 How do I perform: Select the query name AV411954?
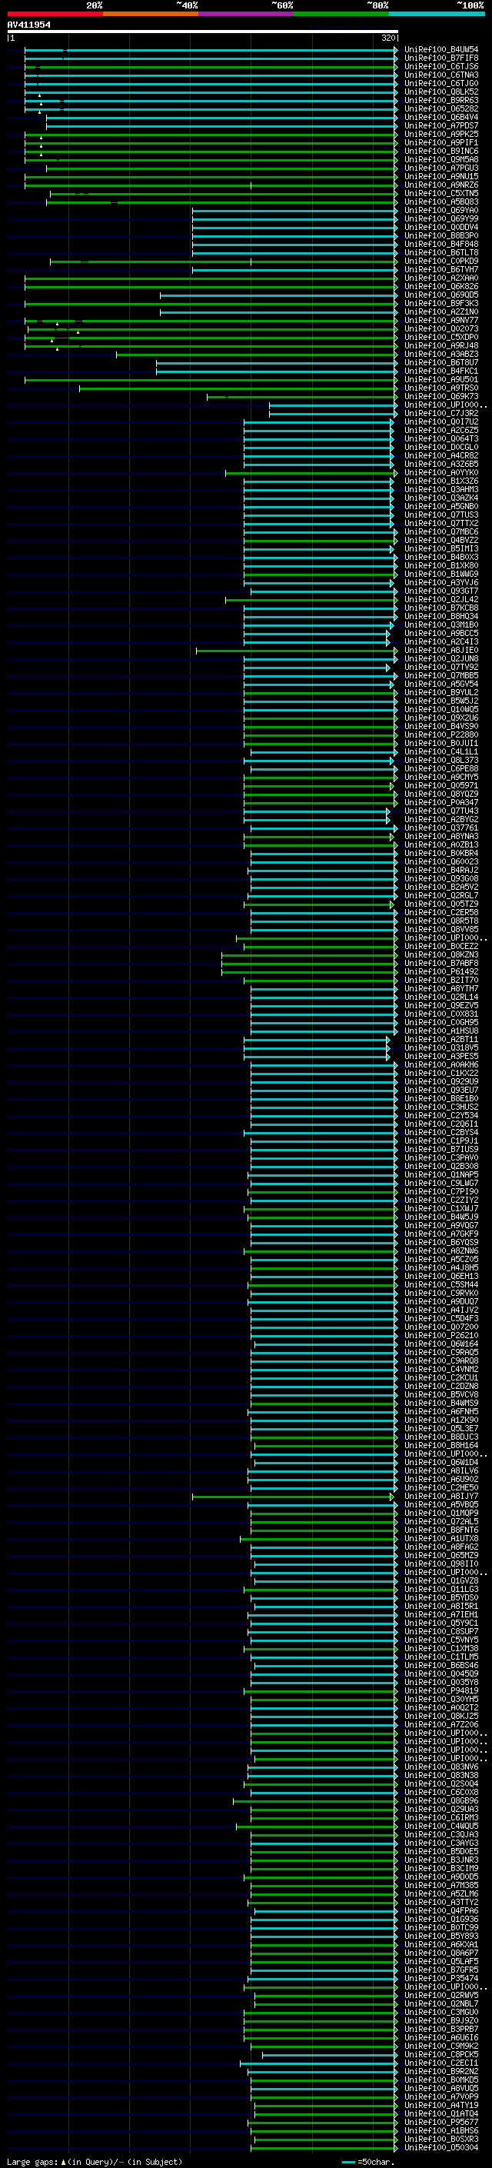pos(28,25)
